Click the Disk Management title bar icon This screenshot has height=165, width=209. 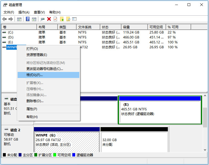(x=5, y=5)
